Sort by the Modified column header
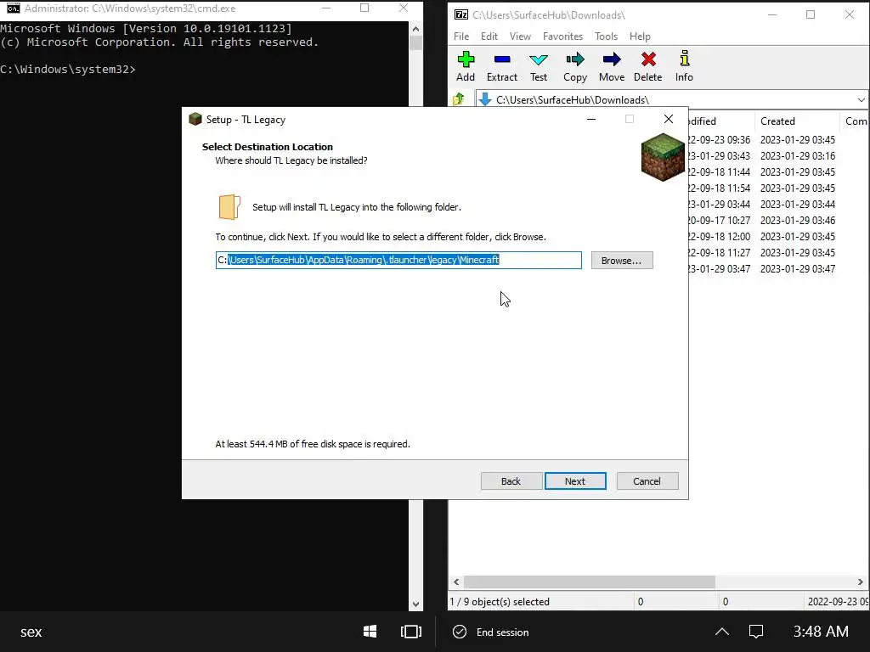The width and height of the screenshot is (870, 652). 720,121
